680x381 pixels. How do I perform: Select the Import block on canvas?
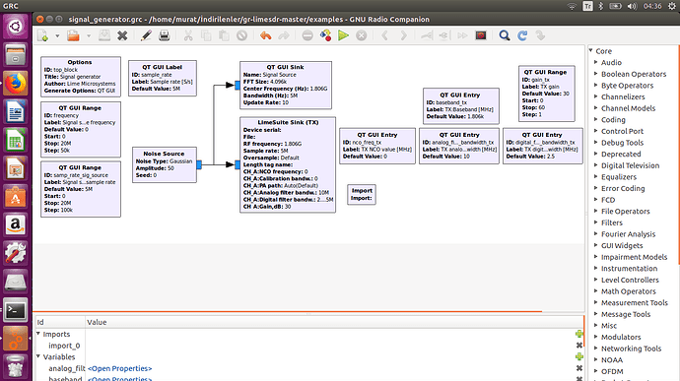[x=362, y=194]
